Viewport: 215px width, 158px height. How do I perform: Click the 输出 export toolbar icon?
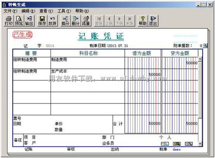pyautogui.click(x=29, y=21)
